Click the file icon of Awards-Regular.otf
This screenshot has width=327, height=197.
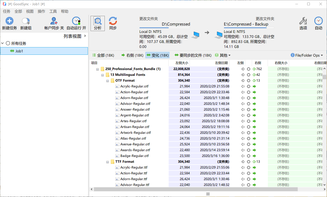(x=117, y=150)
